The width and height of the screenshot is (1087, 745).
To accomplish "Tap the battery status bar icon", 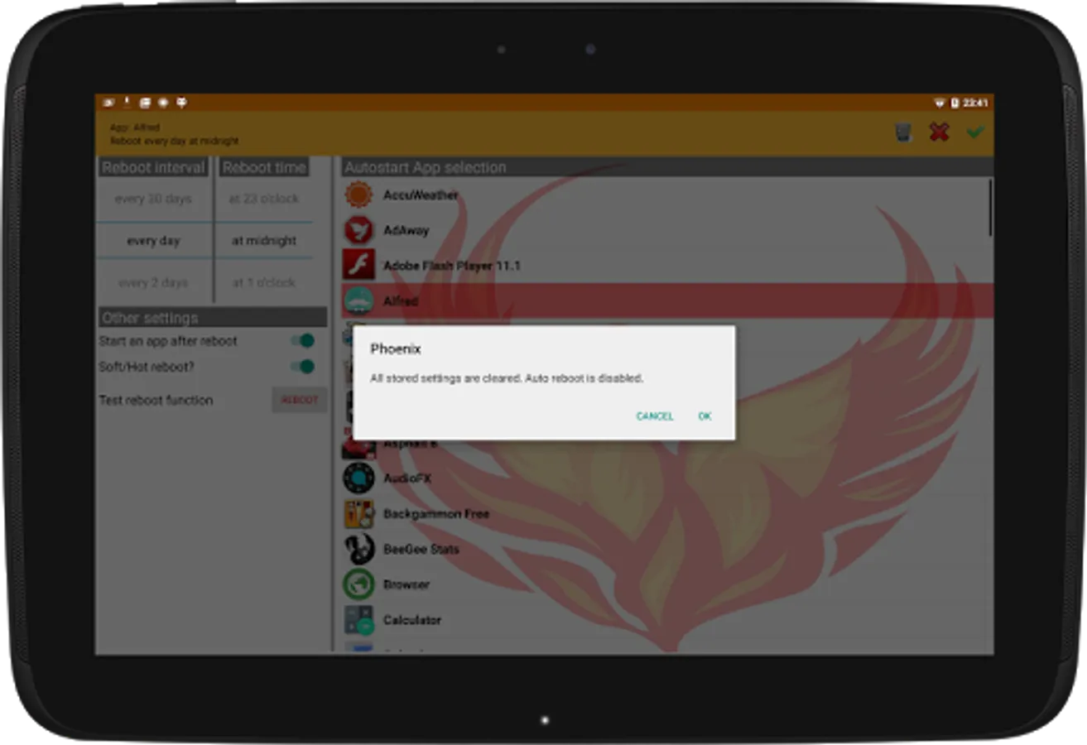I will pyautogui.click(x=955, y=103).
